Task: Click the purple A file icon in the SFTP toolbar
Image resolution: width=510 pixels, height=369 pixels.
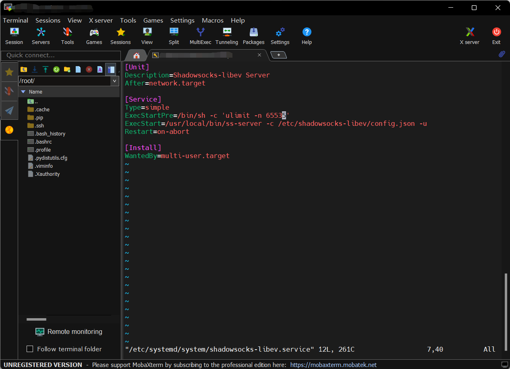Action: click(100, 69)
